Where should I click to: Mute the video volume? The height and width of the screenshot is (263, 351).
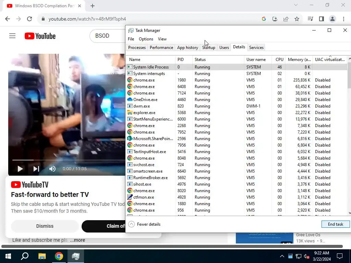click(52, 169)
